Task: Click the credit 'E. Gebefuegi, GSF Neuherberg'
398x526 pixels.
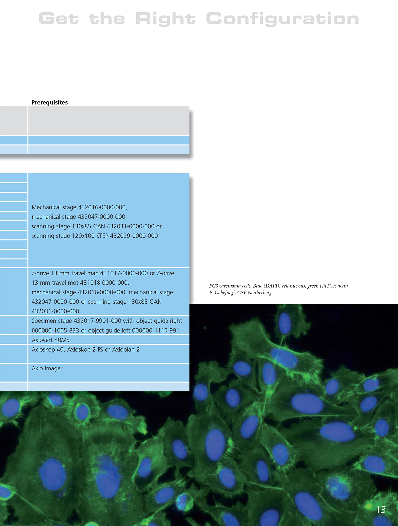Action: coord(240,293)
